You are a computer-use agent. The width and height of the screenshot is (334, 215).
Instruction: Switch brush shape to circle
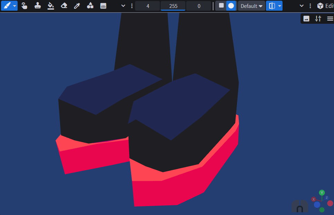[231, 6]
